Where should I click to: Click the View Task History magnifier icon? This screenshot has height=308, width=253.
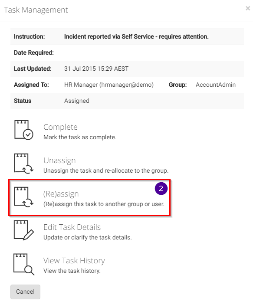[x=24, y=264]
